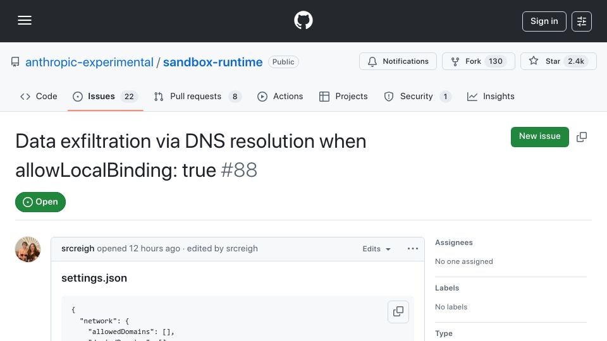Copy issue link icon beside New issue
This screenshot has height=341, width=607.
tap(582, 137)
